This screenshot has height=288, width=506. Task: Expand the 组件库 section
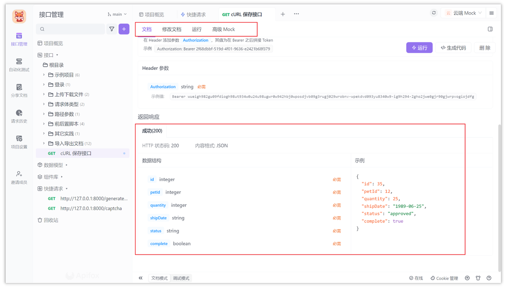click(62, 177)
